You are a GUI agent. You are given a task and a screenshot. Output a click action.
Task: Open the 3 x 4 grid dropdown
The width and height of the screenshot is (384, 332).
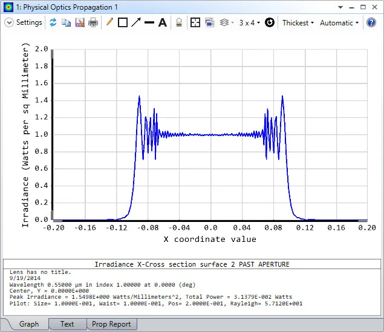click(x=249, y=23)
